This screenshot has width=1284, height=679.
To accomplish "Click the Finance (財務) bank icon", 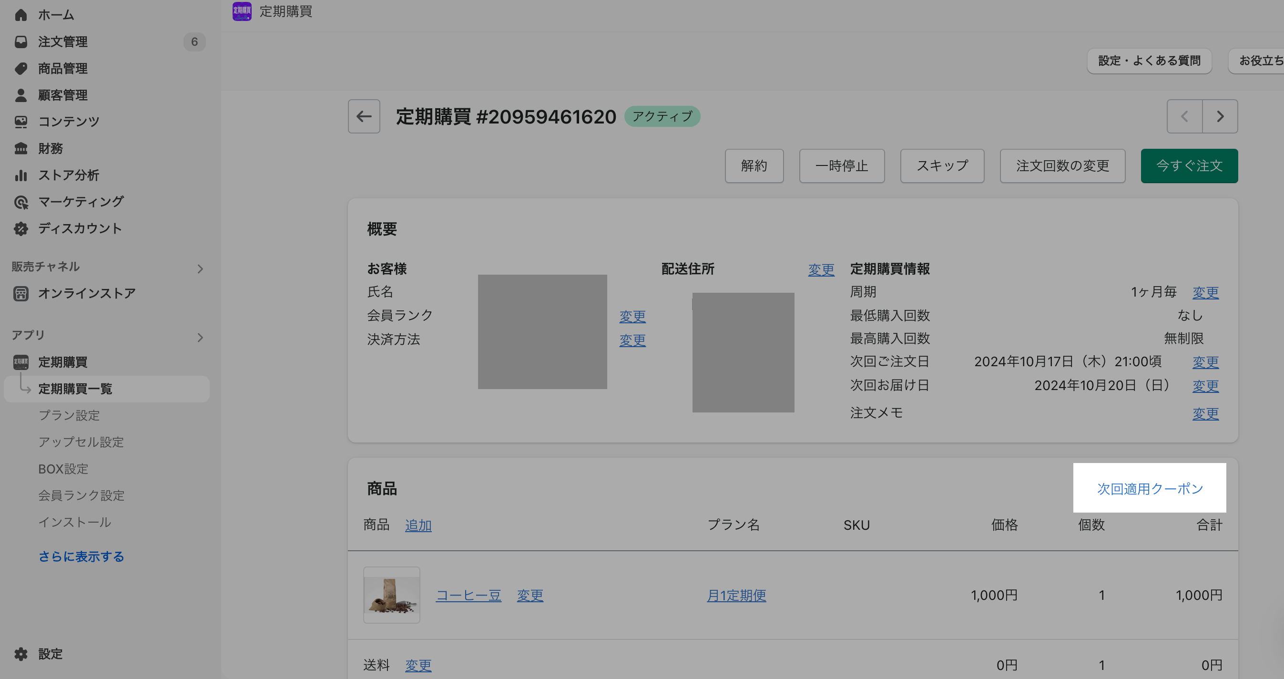I will pos(20,149).
